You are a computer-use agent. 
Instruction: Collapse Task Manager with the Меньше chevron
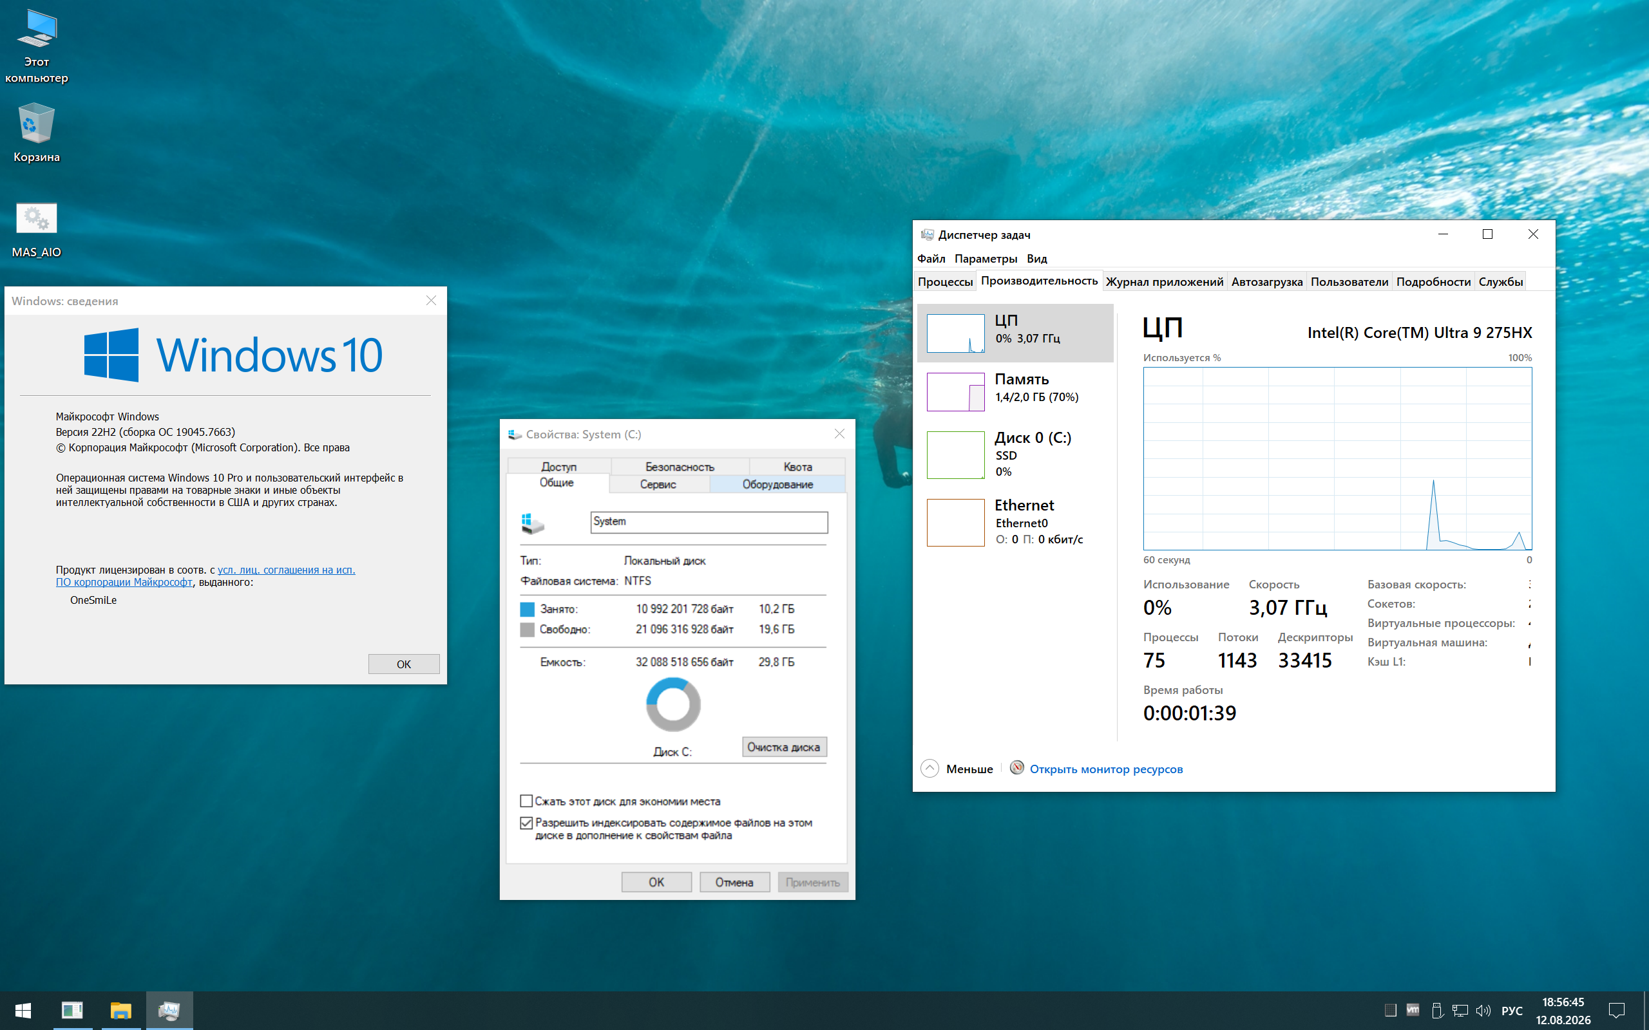click(x=929, y=769)
